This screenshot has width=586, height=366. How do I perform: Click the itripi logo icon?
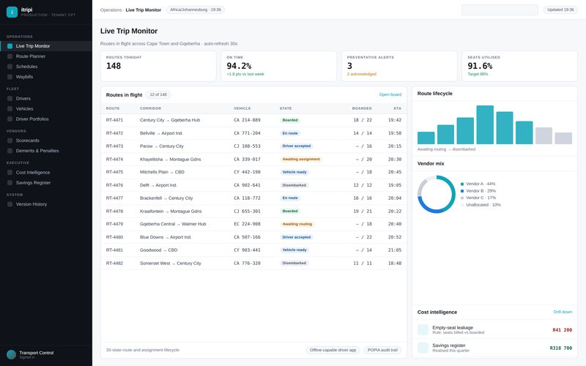click(12, 12)
